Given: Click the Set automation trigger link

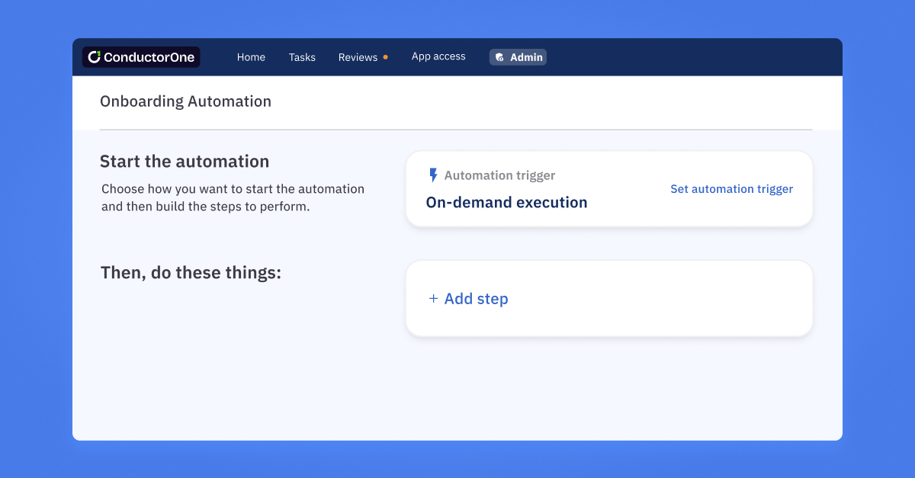Looking at the screenshot, I should click(x=731, y=188).
